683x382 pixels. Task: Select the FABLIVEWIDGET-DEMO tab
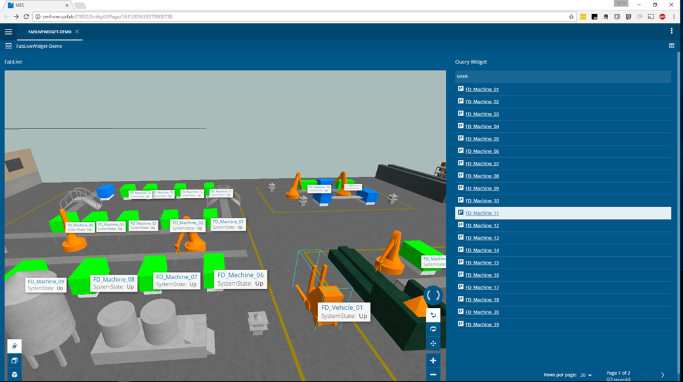click(50, 31)
